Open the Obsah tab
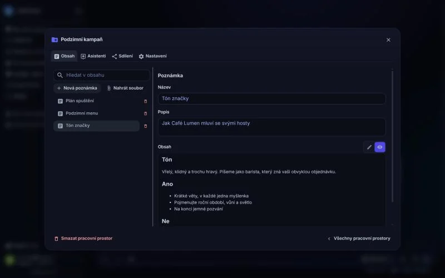The width and height of the screenshot is (445, 278). [x=65, y=56]
